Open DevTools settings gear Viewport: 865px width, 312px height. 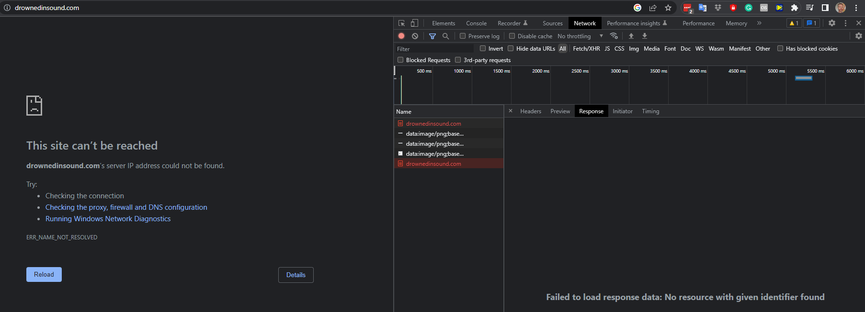[x=832, y=23]
